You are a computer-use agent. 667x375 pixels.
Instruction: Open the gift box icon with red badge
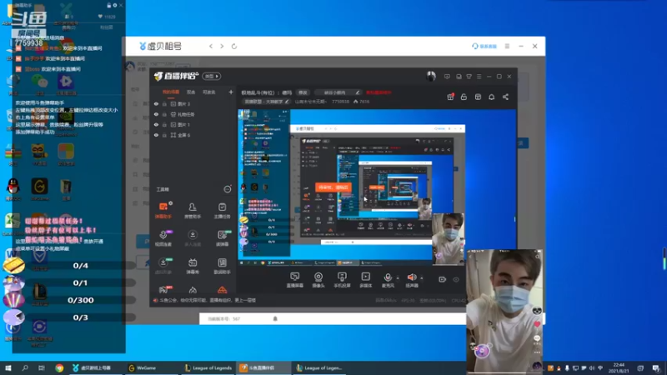coord(450,97)
